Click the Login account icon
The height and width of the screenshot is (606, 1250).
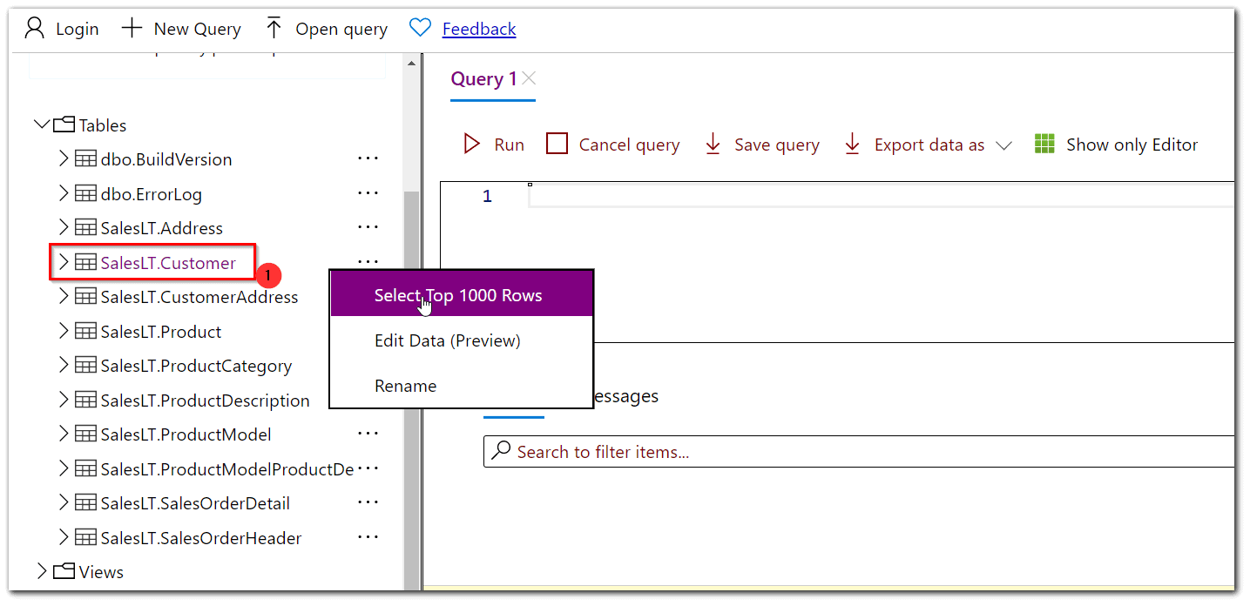pyautogui.click(x=35, y=27)
